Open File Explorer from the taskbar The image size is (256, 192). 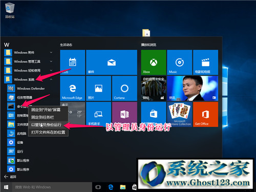[x=123, y=187]
